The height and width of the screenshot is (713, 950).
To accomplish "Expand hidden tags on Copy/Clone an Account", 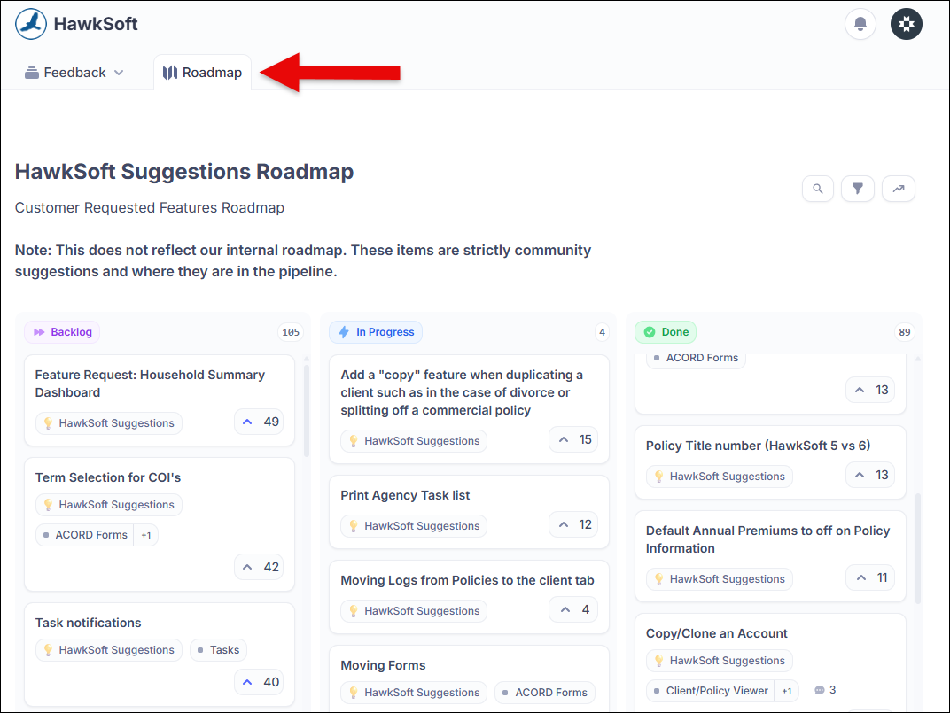I will pos(787,690).
